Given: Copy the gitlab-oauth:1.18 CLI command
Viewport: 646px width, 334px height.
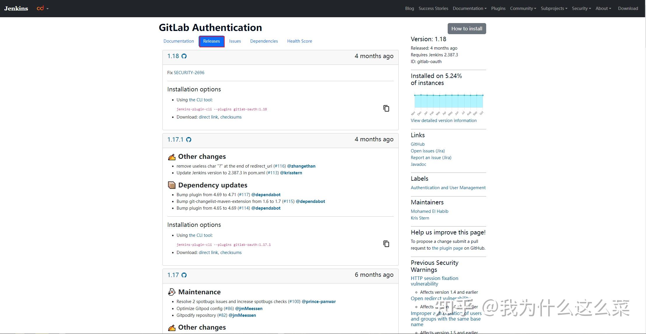Looking at the screenshot, I should [x=386, y=108].
